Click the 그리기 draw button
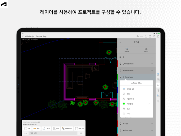The image size is (181, 136). click(x=46, y=128)
